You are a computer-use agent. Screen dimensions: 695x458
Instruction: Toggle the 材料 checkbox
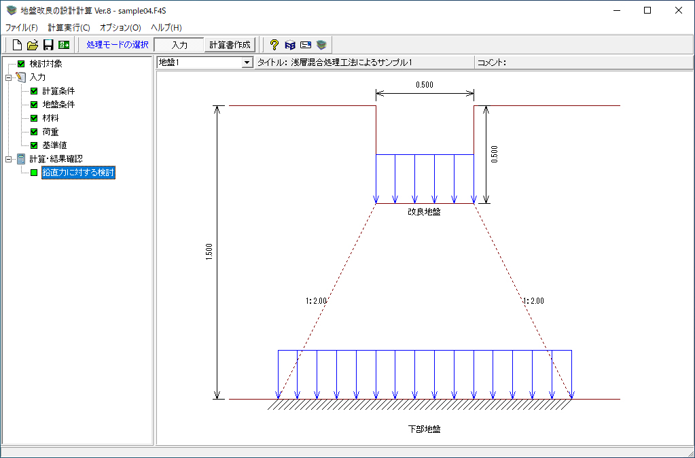[x=34, y=118]
